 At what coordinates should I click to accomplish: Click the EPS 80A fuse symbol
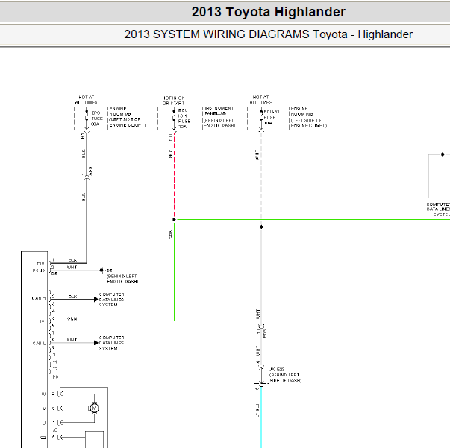point(87,119)
